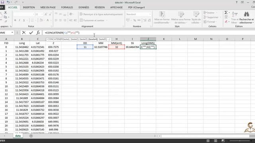The image size is (255, 143).
Task: Switch to normal view in status bar
Action: pos(208,141)
